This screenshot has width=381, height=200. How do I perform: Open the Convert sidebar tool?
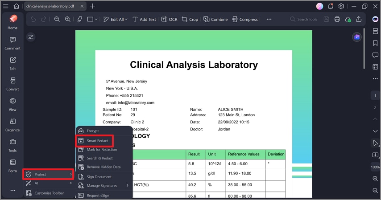[x=12, y=84]
